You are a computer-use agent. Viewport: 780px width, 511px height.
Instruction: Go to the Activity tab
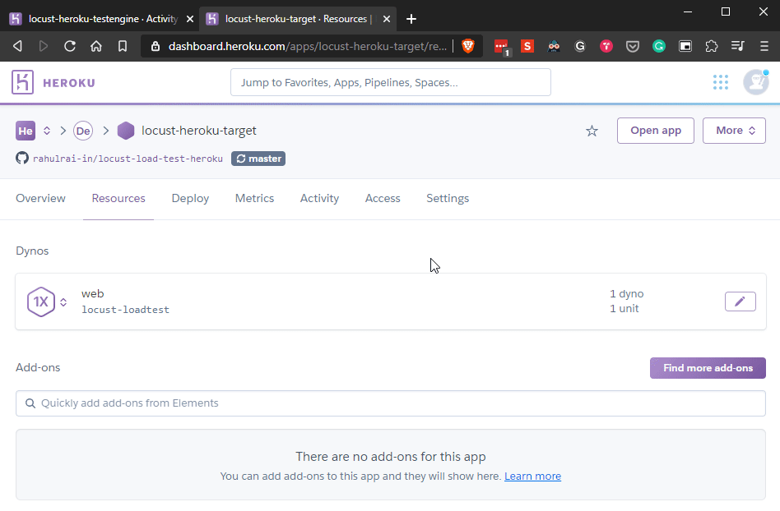pos(319,198)
